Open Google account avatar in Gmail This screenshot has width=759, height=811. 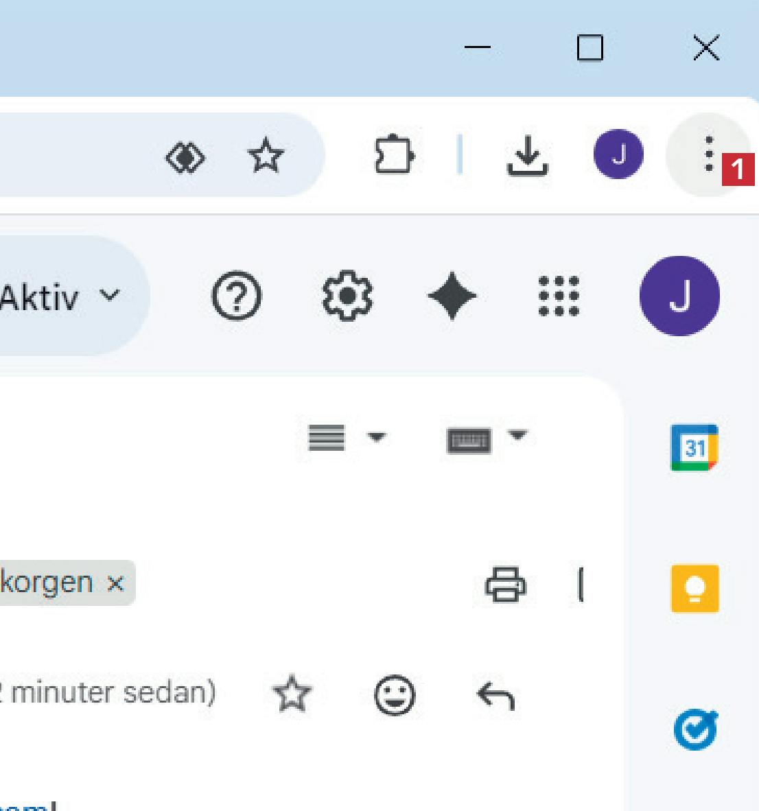tap(679, 296)
